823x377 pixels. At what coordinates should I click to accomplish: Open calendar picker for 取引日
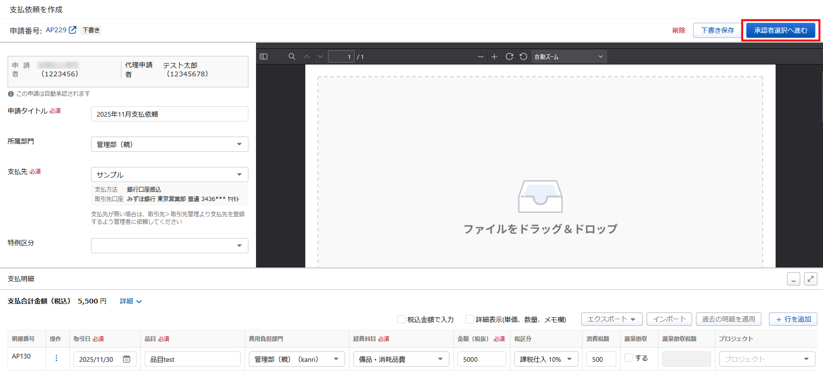127,359
